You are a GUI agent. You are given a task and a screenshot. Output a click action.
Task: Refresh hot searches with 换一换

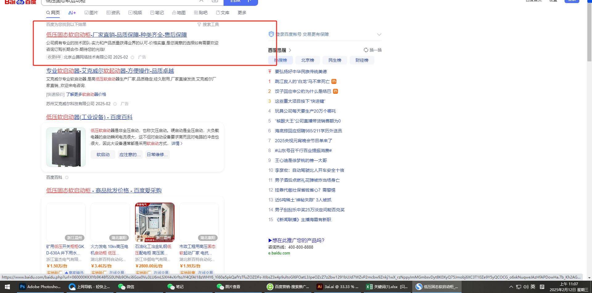pos(373,50)
